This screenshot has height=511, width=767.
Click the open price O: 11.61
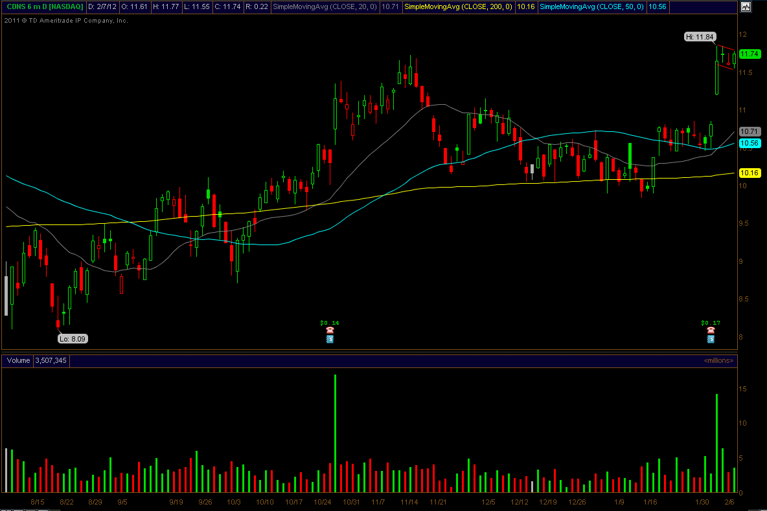[x=135, y=7]
